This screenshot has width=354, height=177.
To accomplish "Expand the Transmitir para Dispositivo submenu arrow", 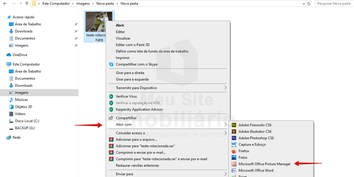I will point(225,88).
